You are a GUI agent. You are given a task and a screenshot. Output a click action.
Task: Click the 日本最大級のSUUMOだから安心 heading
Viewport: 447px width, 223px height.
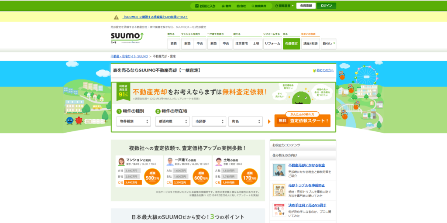coord(188,217)
